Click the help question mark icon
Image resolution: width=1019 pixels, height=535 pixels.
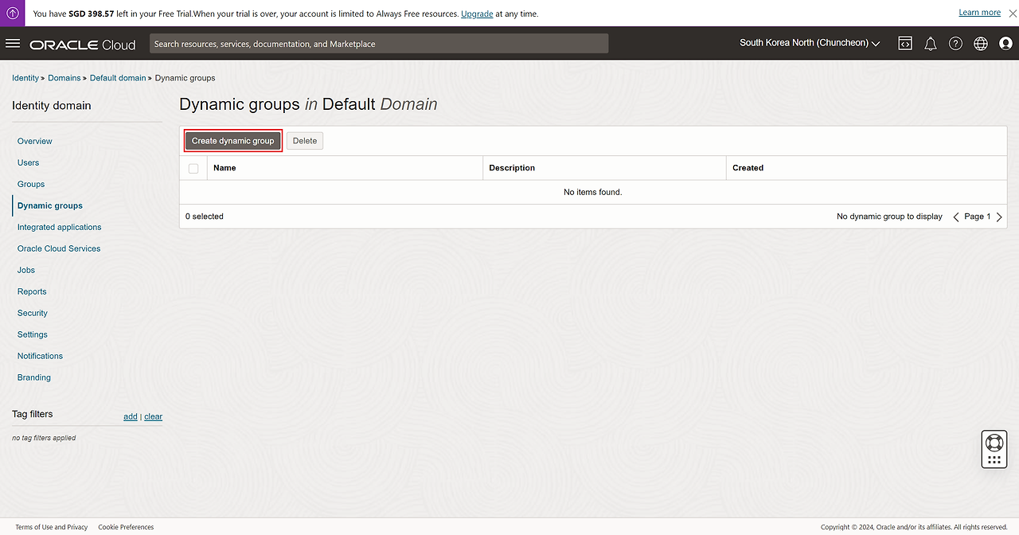pyautogui.click(x=955, y=44)
